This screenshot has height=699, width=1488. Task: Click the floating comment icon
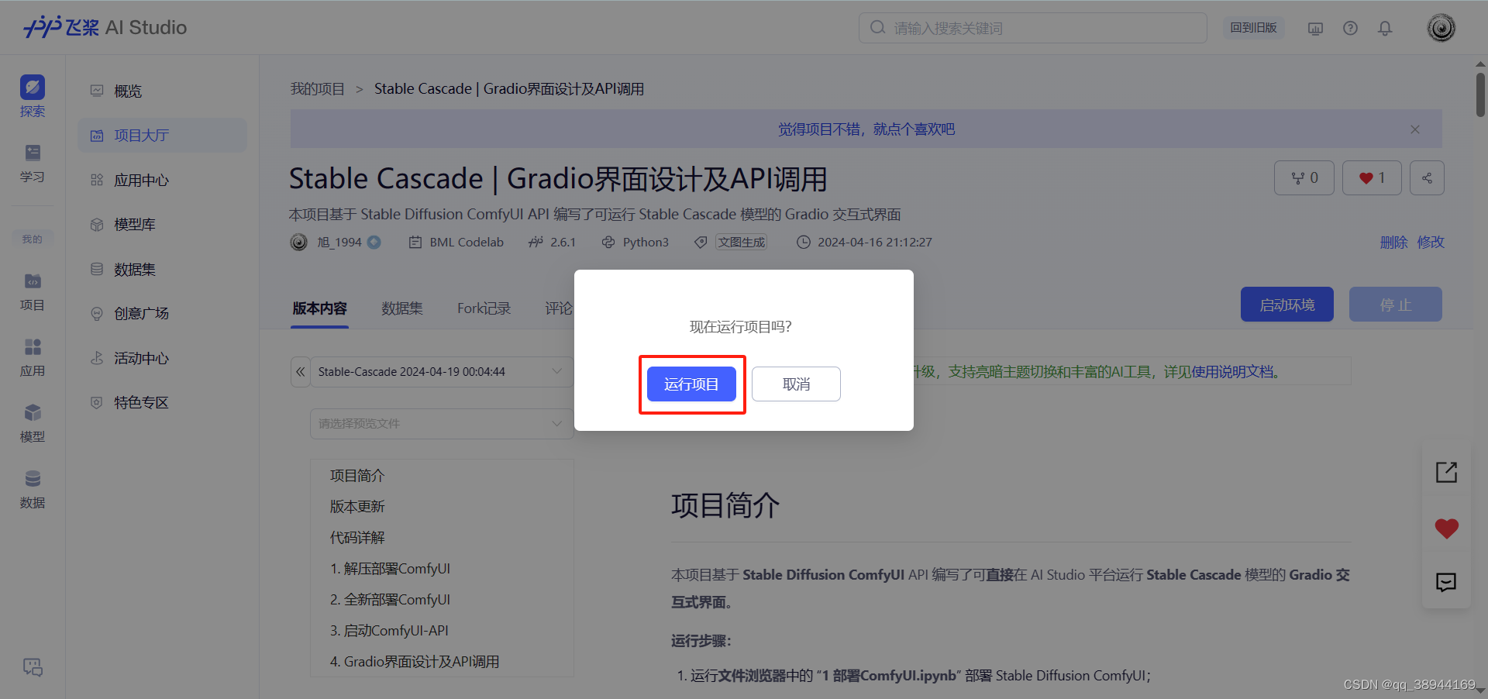tap(1446, 582)
